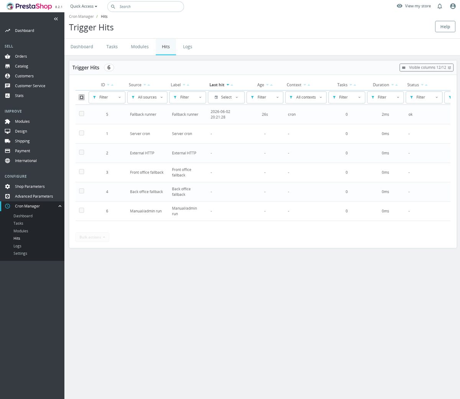Click the Dashboard trend icon in sidebar
This screenshot has width=460, height=399.
[x=7, y=30]
